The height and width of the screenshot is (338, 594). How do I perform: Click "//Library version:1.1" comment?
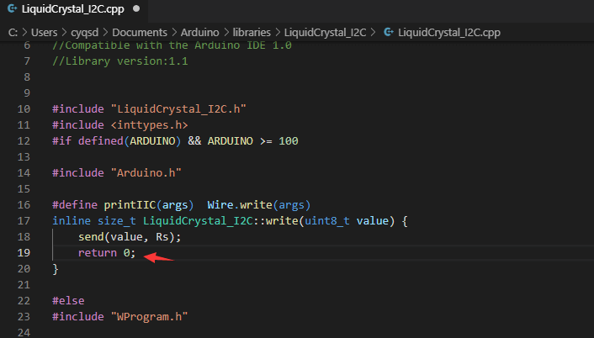coord(120,61)
